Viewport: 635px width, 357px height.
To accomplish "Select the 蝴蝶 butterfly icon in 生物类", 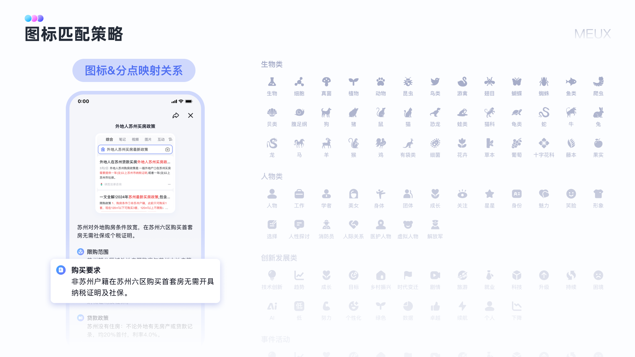I will point(517,82).
